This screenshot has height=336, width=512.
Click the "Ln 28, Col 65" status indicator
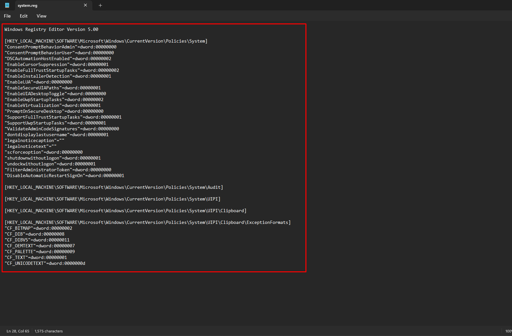pos(18,331)
